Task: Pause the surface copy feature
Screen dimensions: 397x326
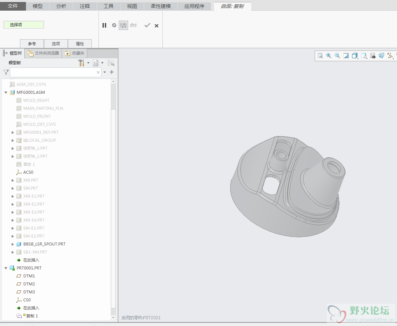Action: click(x=104, y=25)
